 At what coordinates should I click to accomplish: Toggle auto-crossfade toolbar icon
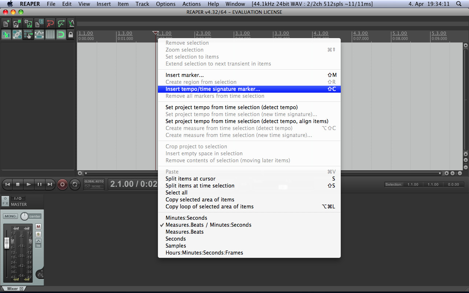(6, 35)
